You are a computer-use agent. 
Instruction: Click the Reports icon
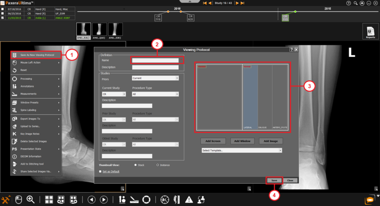click(370, 30)
